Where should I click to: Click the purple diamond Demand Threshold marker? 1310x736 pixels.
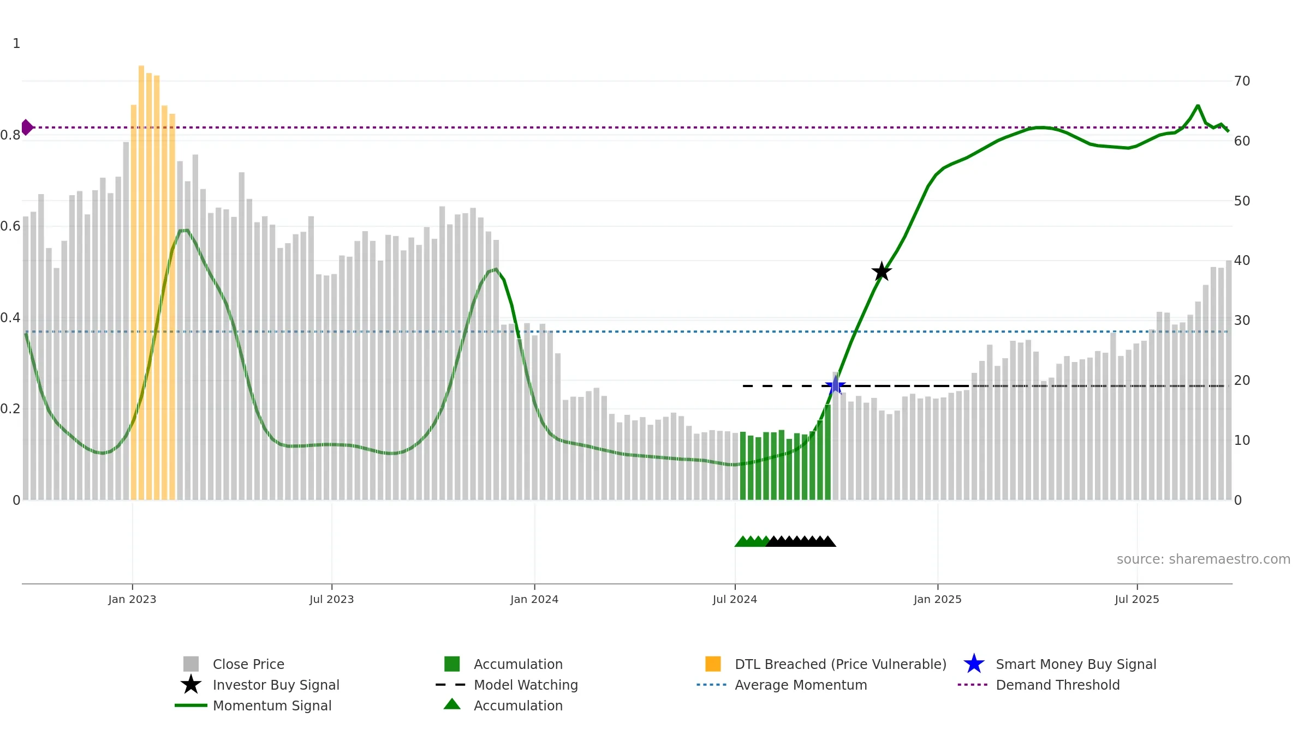pyautogui.click(x=27, y=127)
